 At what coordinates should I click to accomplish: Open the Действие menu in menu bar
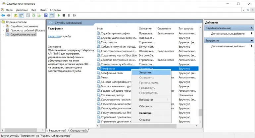coord(22,10)
